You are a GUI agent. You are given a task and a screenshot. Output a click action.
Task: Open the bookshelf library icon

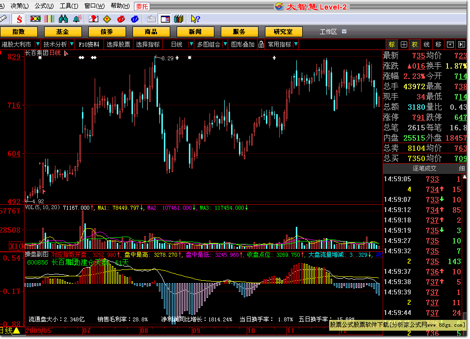click(x=179, y=19)
